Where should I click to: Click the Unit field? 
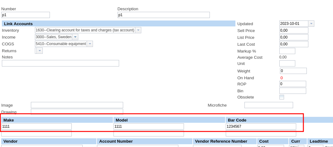[x=287, y=63]
